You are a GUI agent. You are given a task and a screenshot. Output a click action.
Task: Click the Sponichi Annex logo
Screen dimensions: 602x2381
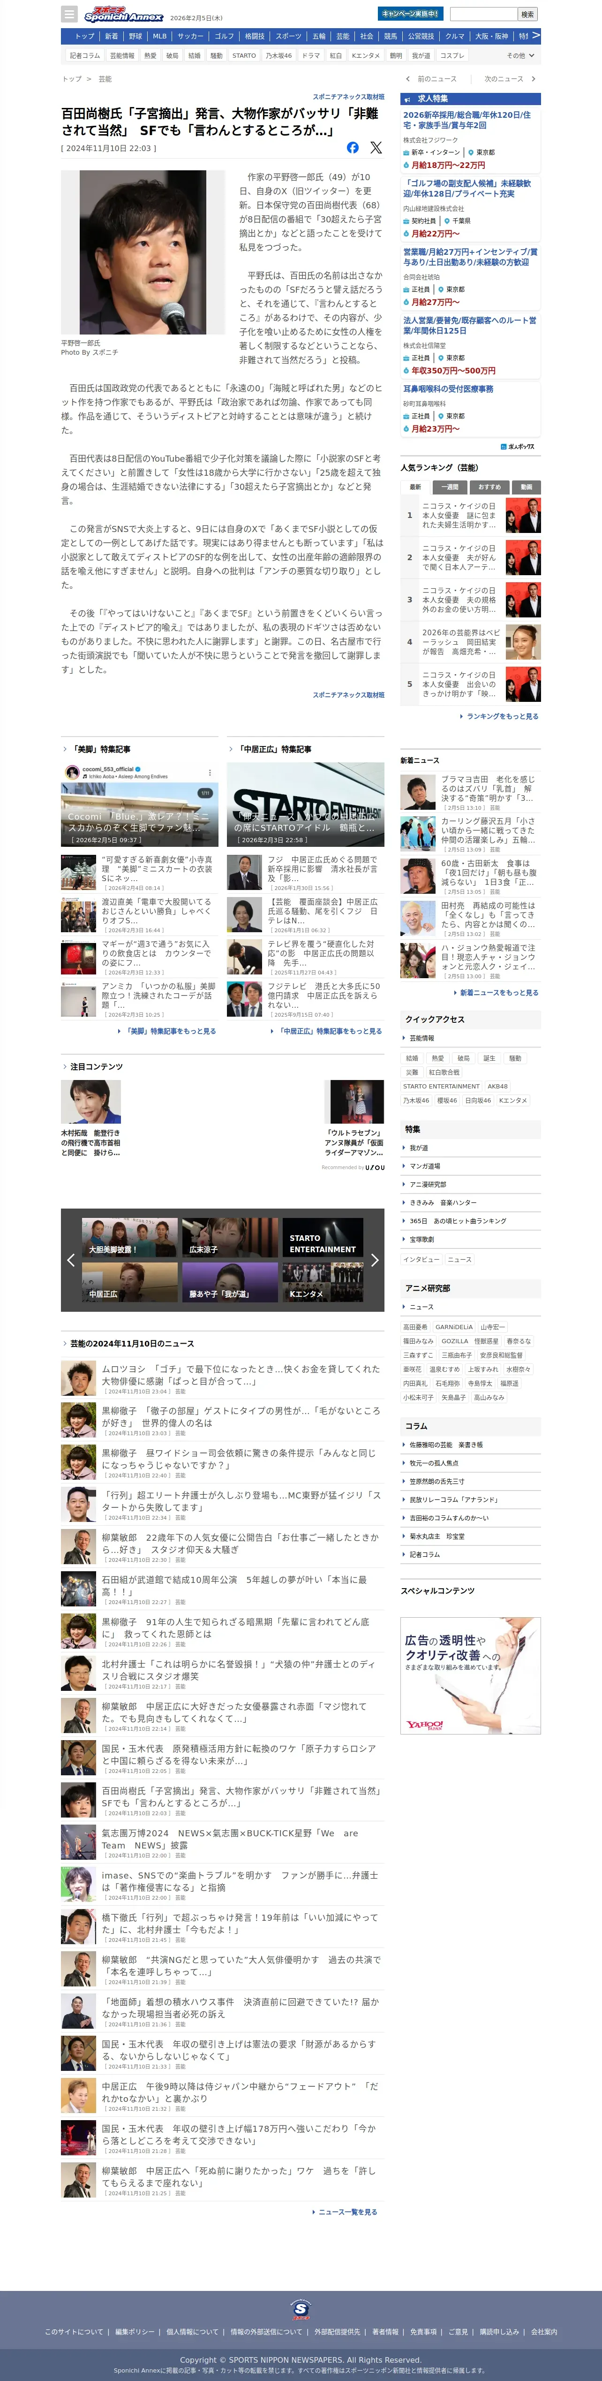(x=124, y=14)
